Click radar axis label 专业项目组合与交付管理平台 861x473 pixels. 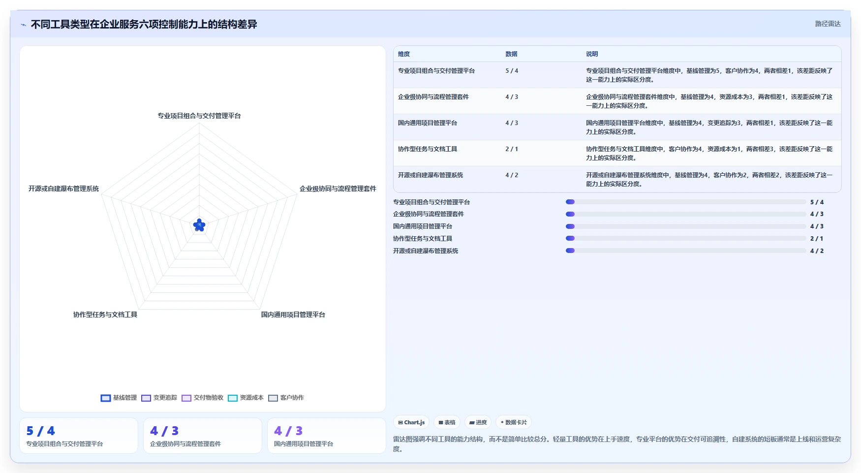click(x=199, y=116)
